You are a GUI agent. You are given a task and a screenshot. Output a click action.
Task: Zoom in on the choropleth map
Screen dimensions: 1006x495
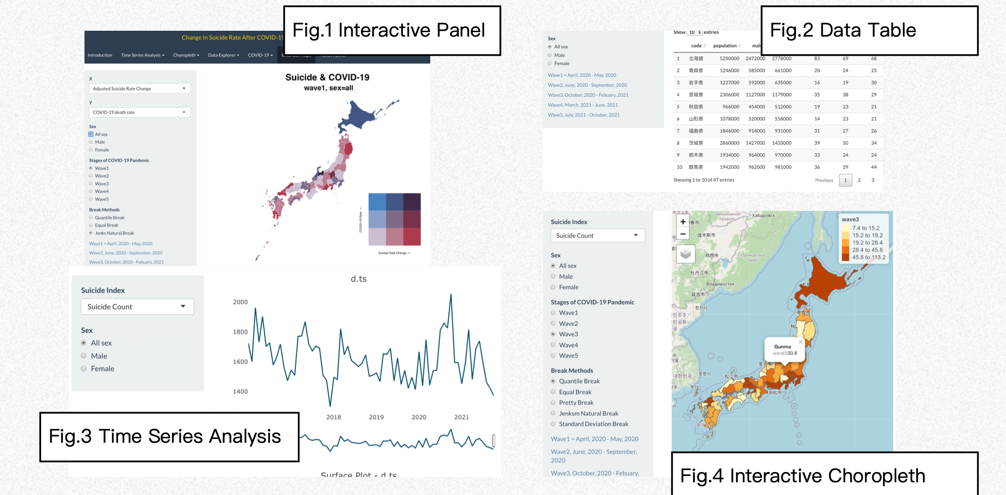(x=683, y=222)
